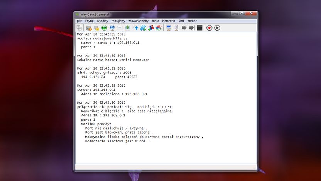Click the blue puzzle piece icon
321x181 pixels.
coord(143,28)
